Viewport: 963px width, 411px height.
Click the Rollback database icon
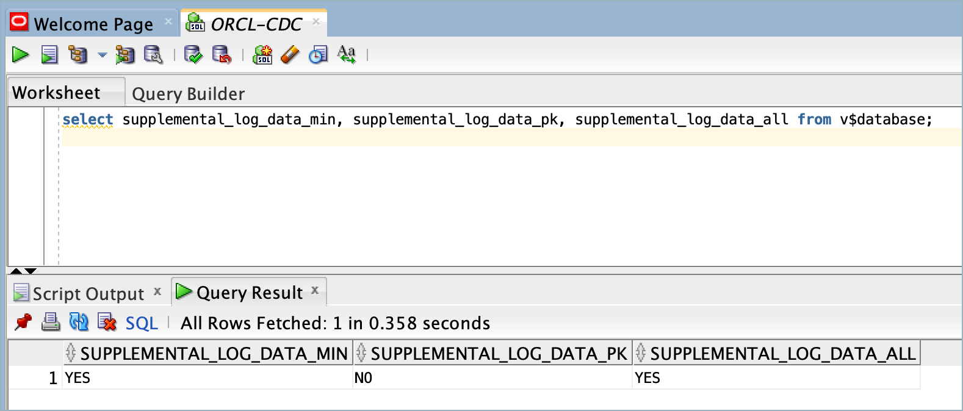tap(222, 55)
